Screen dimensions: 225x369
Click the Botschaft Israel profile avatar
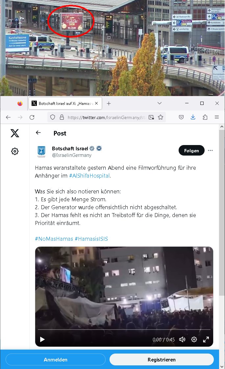pyautogui.click(x=41, y=152)
